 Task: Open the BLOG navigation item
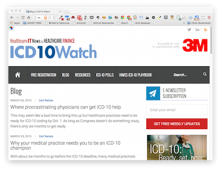(65, 75)
